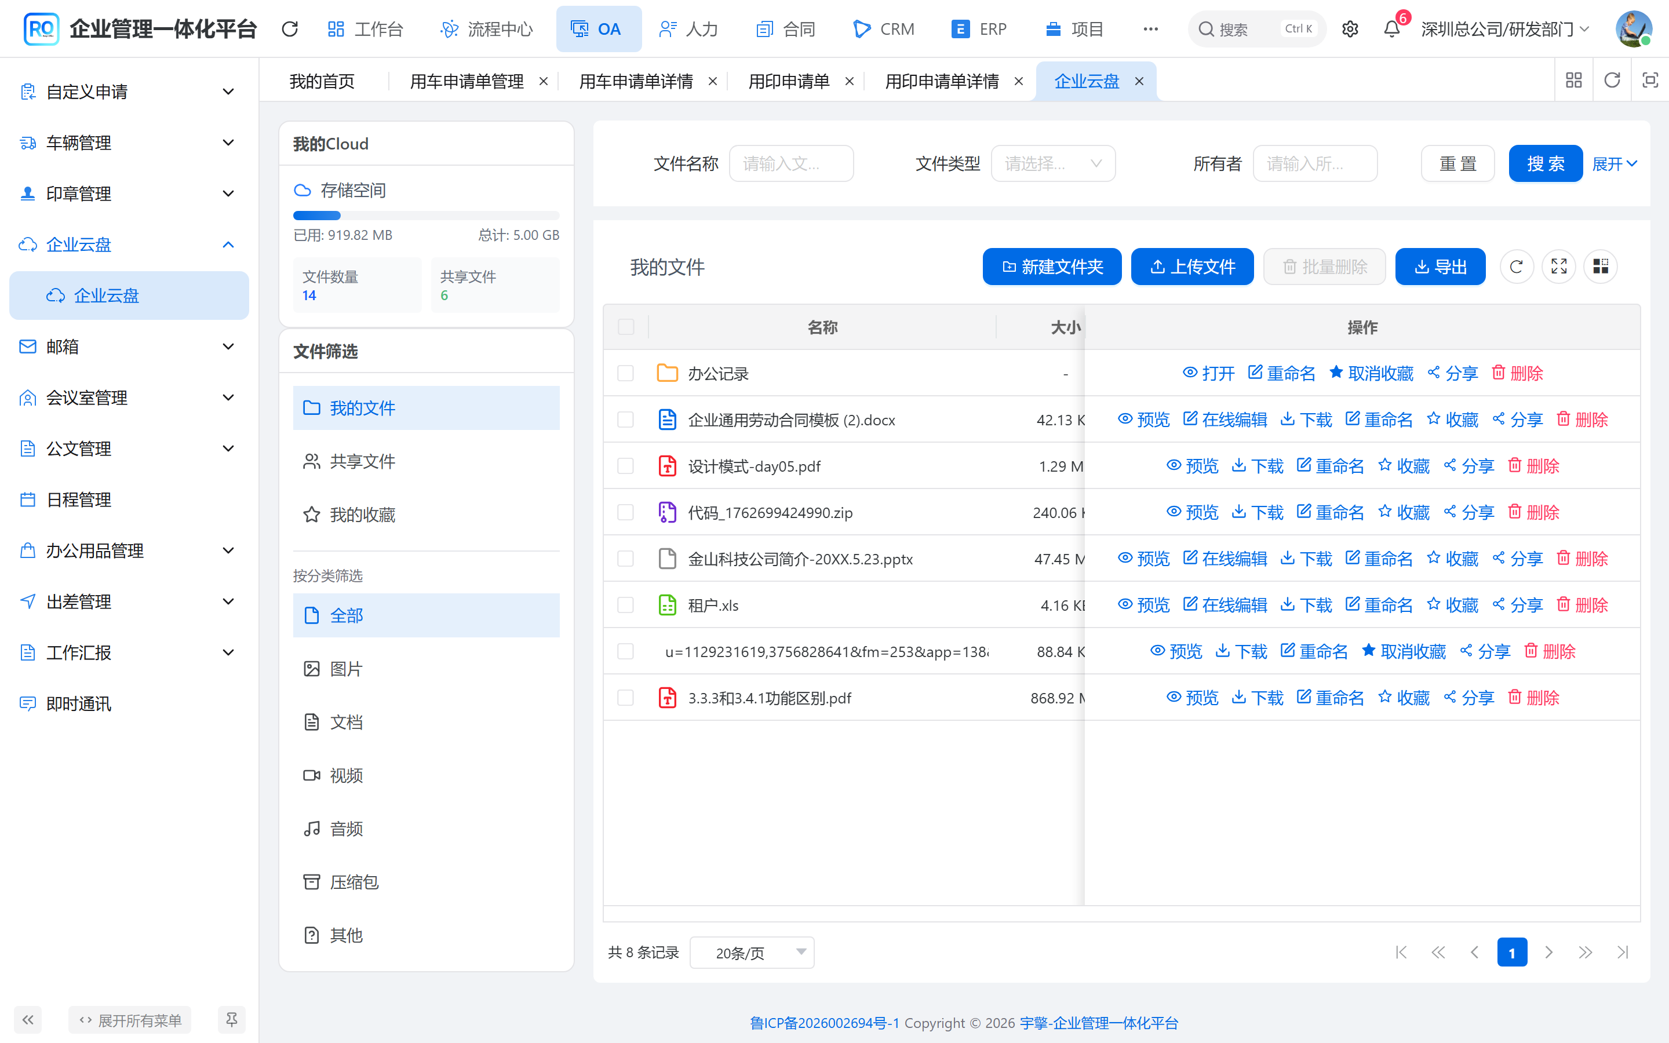Open the 深圳总公司/研发部门 organization dropdown
This screenshot has width=1669, height=1043.
tap(1505, 29)
